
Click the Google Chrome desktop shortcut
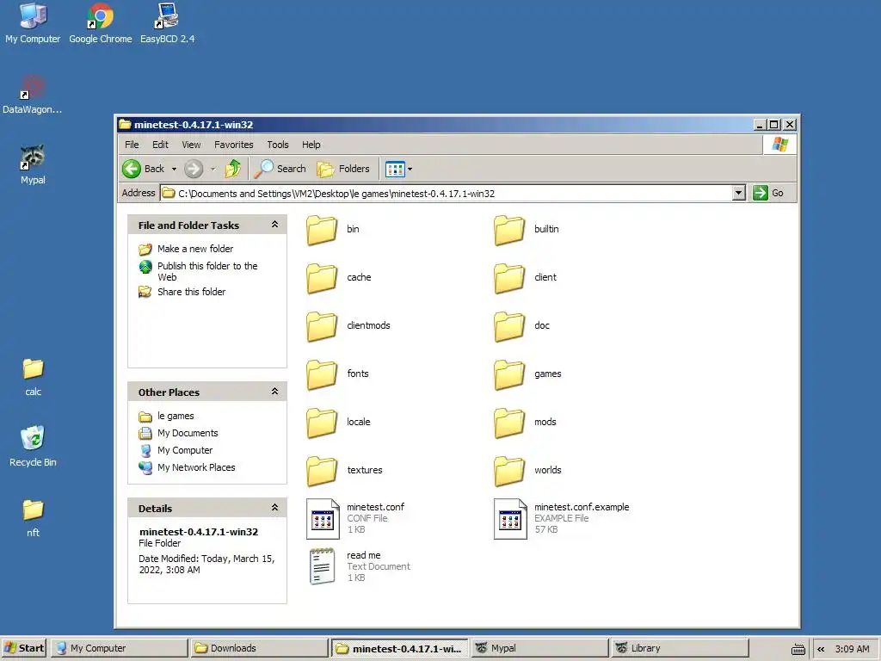(100, 23)
